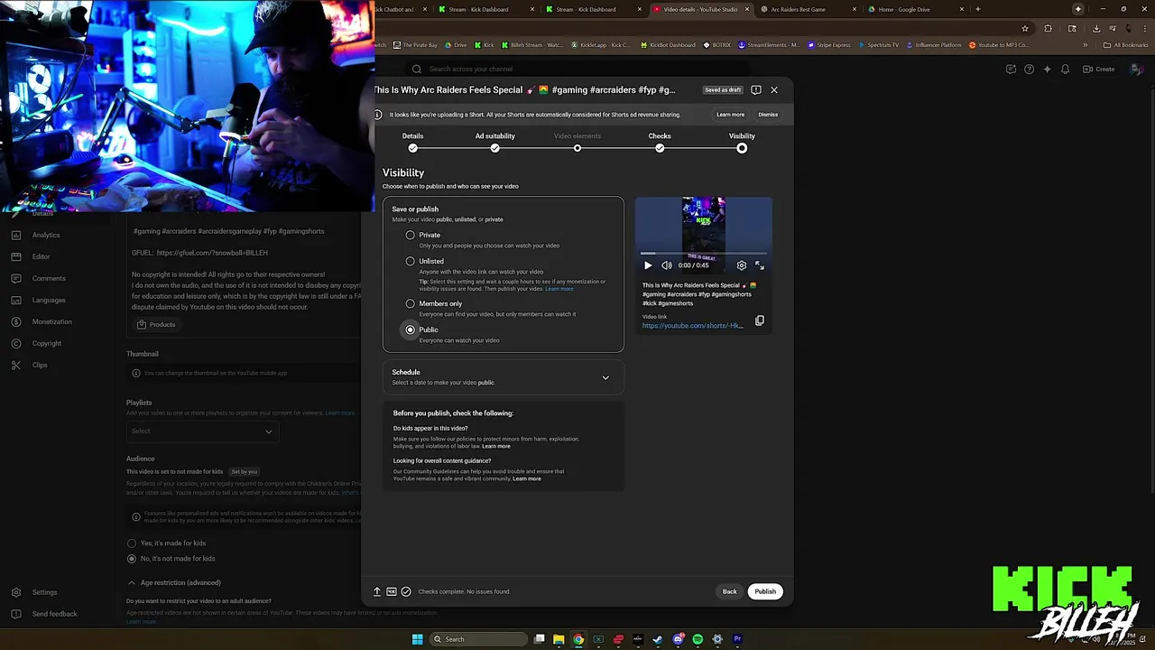Screen dimensions: 1155x650
Task: Click the checks complete checkmark icon
Action: (406, 591)
